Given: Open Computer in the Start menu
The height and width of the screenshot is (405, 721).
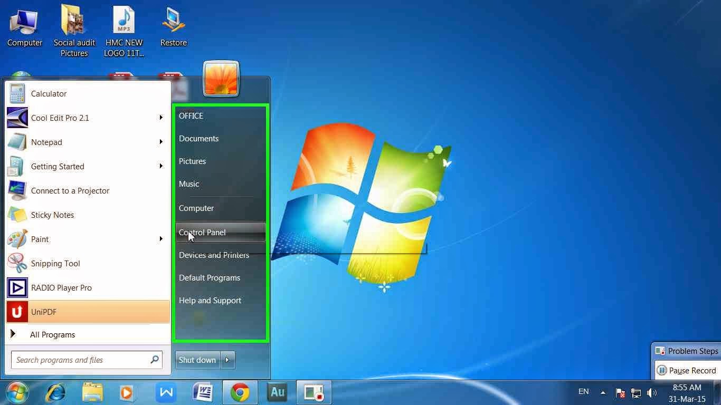Looking at the screenshot, I should 221,208.
